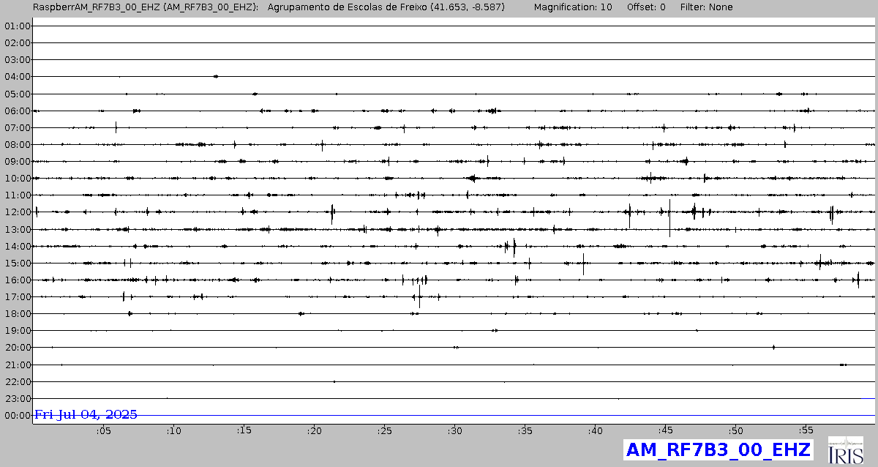Click the 12:00 hour label
The width and height of the screenshot is (878, 467).
click(17, 212)
